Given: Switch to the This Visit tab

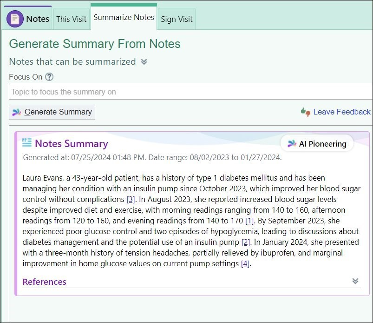Looking at the screenshot, I should coord(72,19).
